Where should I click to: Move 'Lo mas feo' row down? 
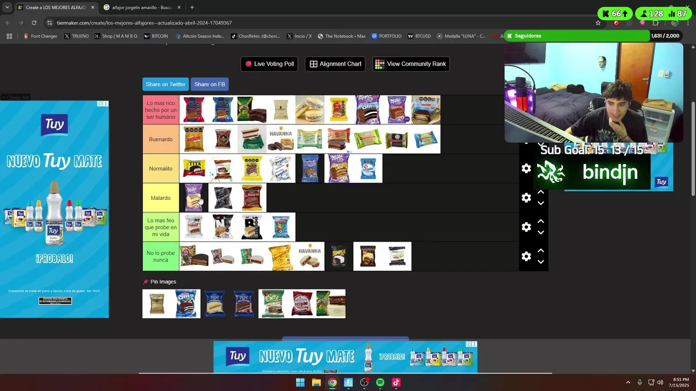pyautogui.click(x=540, y=232)
